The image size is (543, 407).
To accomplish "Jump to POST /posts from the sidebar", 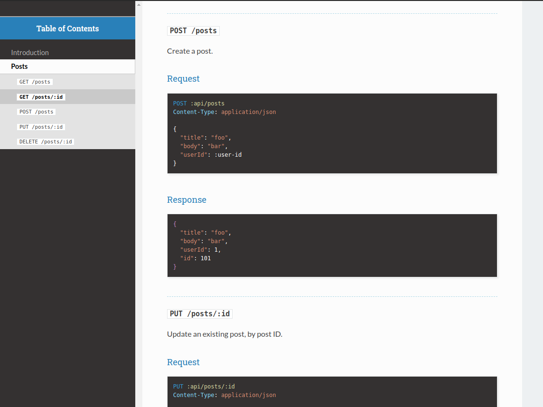I will tap(36, 112).
